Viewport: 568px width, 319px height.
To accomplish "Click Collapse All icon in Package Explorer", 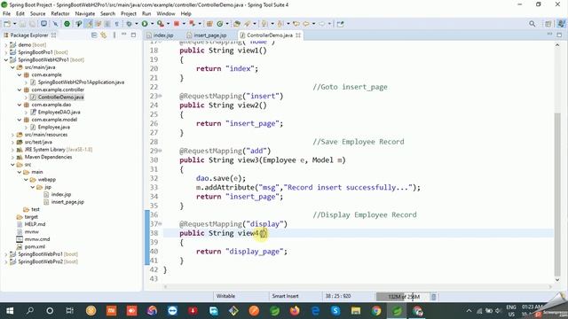I will pos(94,35).
